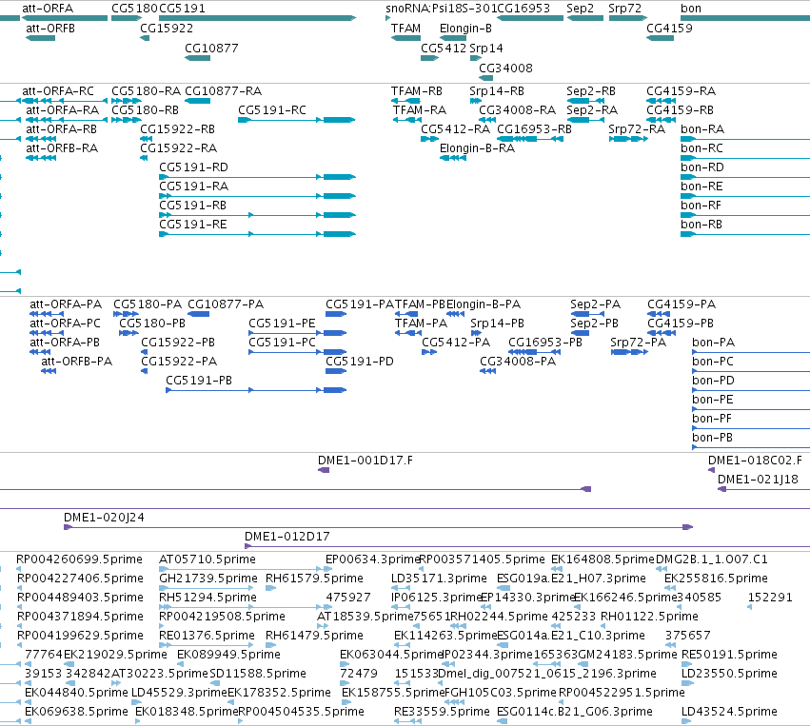The width and height of the screenshot is (810, 726).
Task: Select protein CG5191-PE label
Action: [282, 324]
